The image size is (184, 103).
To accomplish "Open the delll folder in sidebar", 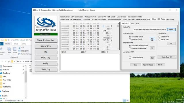I will pyautogui.click(x=5, y=76).
